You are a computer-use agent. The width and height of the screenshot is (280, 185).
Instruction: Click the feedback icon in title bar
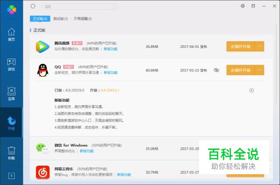coord(253,6)
